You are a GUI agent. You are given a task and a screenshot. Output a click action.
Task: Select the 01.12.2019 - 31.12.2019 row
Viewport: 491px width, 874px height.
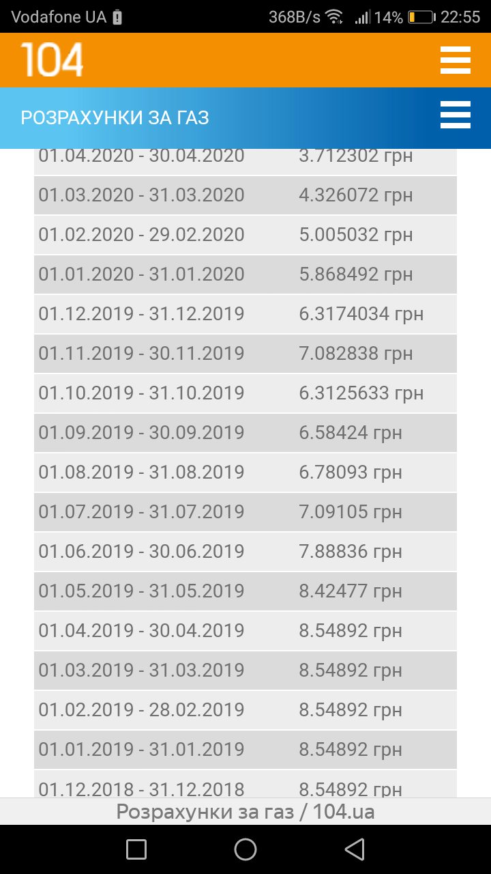coord(141,314)
